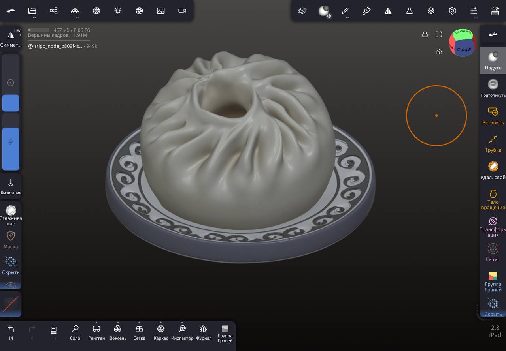Open the Camera settings menu
Viewport: 506px width, 351px height.
(182, 11)
